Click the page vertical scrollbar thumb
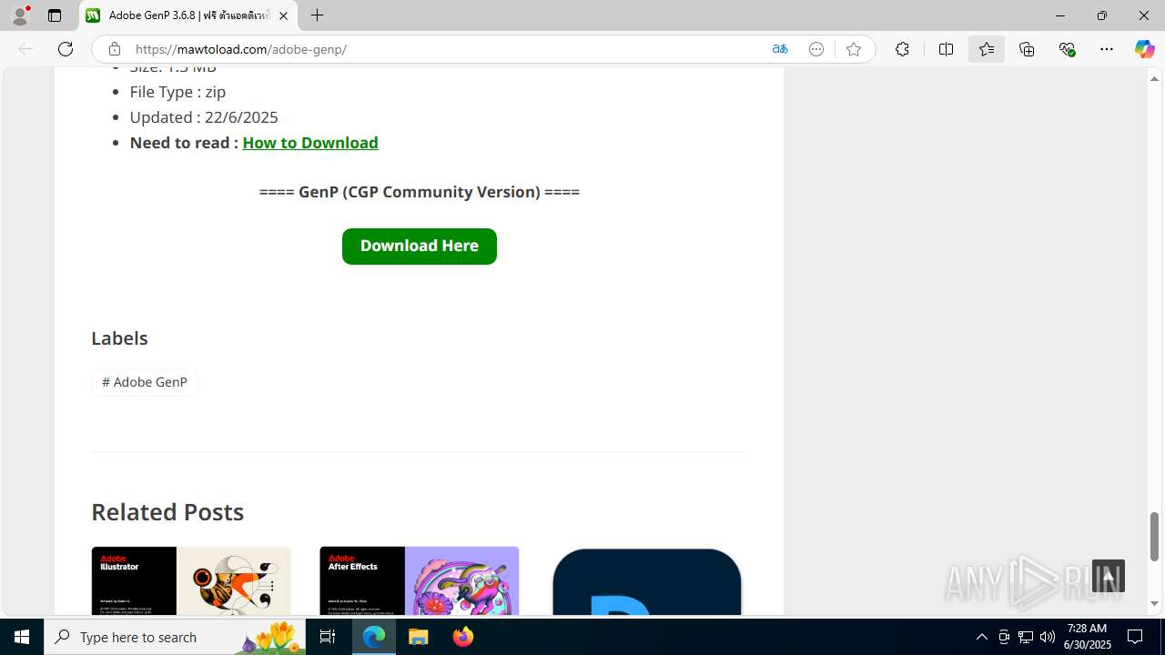 1154,537
